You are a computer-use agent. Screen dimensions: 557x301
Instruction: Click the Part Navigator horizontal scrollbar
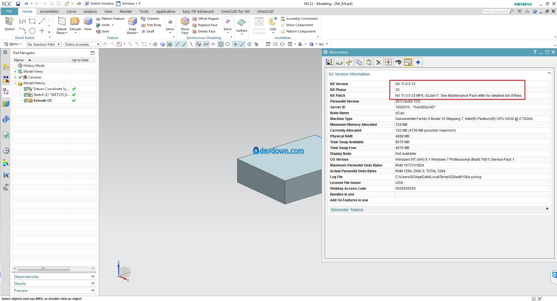pos(44,268)
